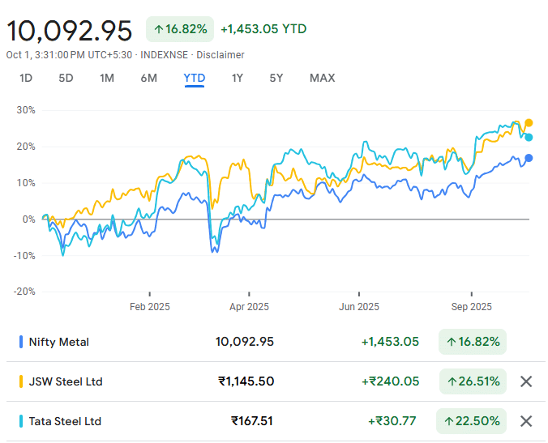This screenshot has height=443, width=548.
Task: Select the YTD time range tab
Action: click(195, 79)
